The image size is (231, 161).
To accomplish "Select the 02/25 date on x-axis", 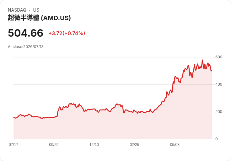I will [x=134, y=144].
